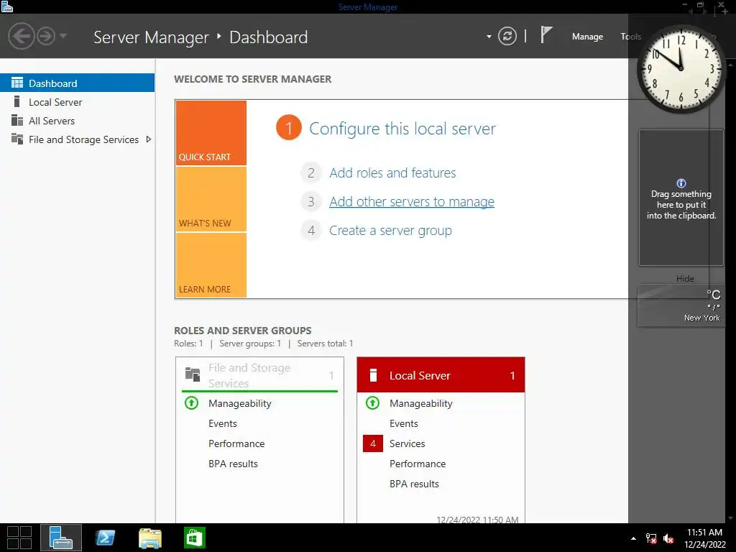Click the clipboard drop area gadget

pos(681,198)
